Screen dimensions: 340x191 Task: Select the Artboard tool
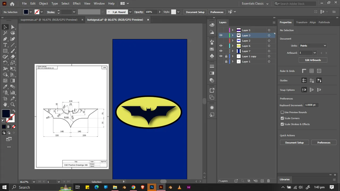5,99
